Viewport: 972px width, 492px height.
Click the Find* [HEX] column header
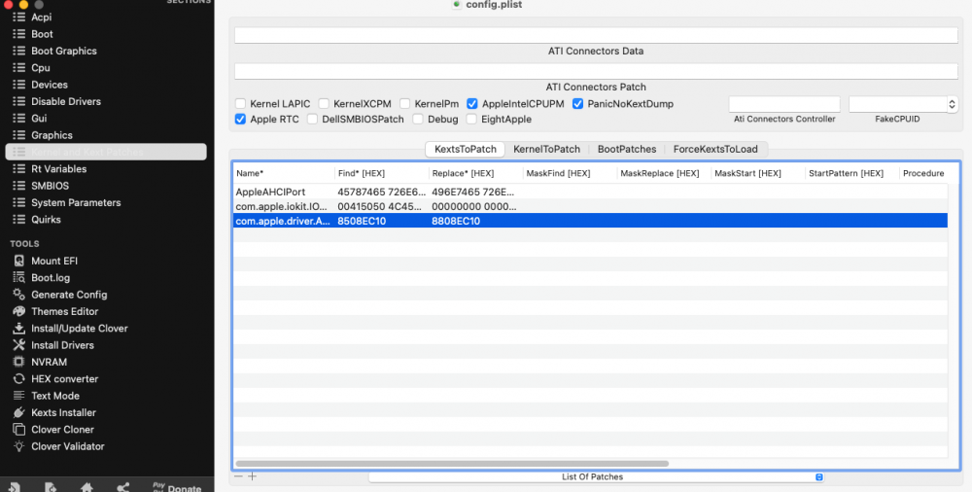381,173
